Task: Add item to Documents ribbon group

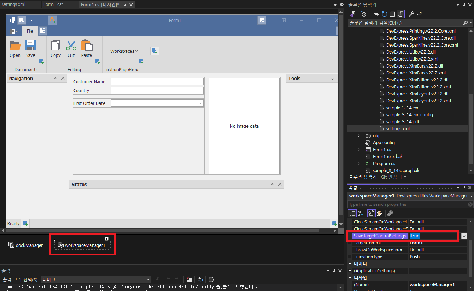Action: (41, 62)
